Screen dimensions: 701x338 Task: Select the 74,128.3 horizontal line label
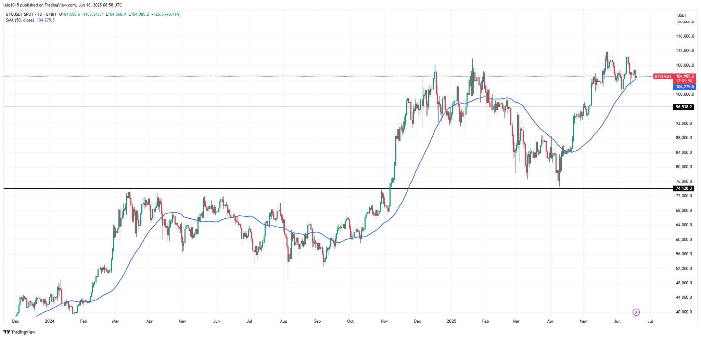point(684,188)
